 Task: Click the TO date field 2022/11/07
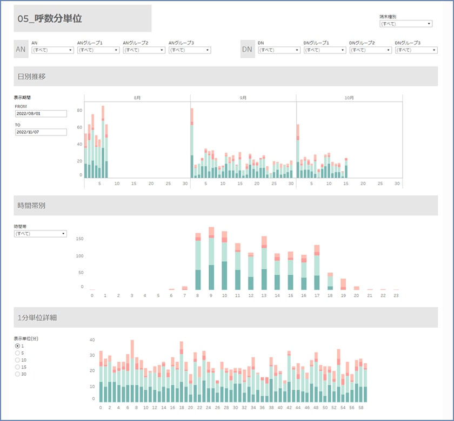(41, 132)
